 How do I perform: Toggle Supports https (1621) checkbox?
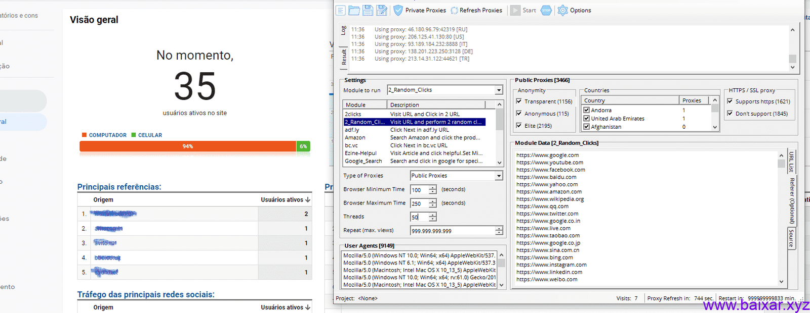pos(730,101)
